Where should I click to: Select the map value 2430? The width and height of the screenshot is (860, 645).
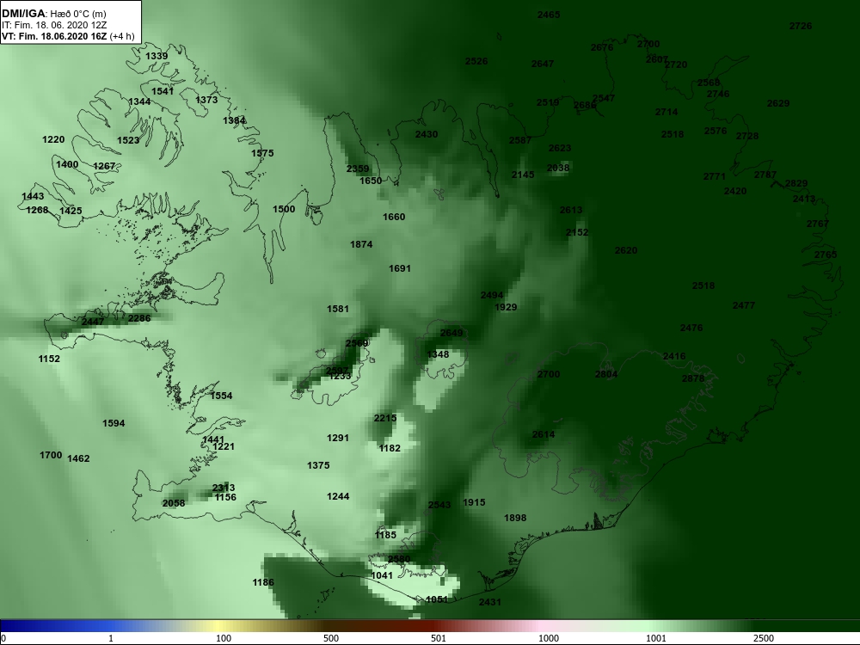click(x=427, y=134)
